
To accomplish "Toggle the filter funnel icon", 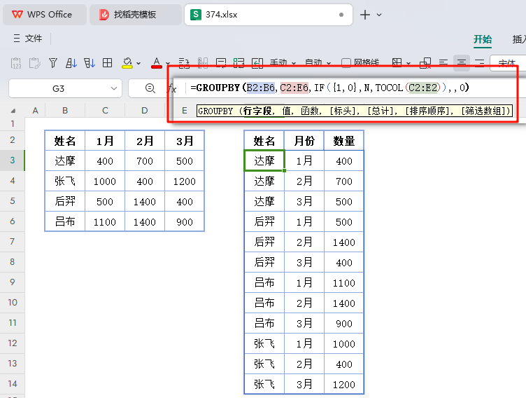I will point(53,63).
